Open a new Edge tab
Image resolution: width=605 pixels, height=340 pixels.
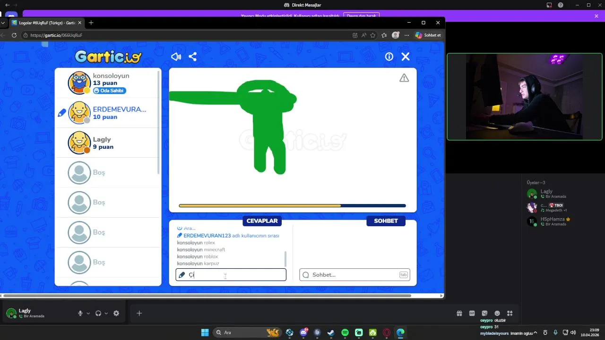pos(91,23)
